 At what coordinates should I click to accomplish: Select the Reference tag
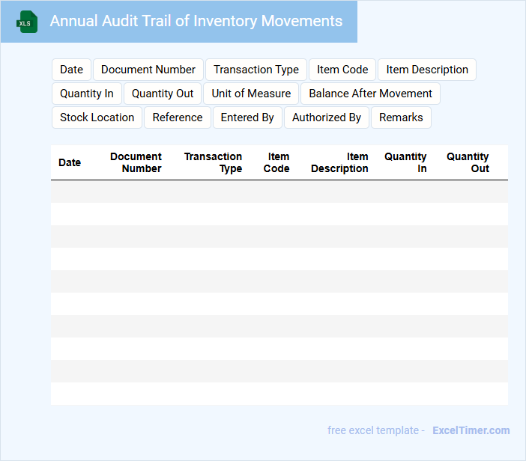[x=178, y=117]
